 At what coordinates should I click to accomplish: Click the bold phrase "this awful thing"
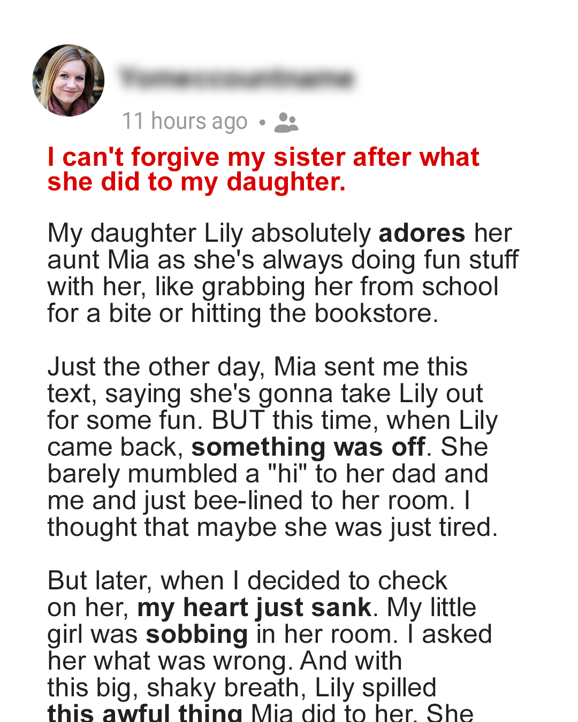coord(145,712)
